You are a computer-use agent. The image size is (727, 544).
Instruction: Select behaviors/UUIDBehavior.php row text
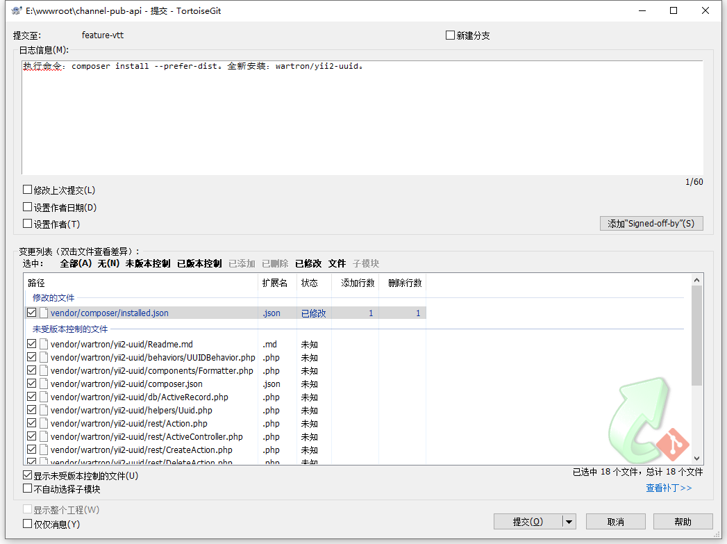click(x=153, y=358)
